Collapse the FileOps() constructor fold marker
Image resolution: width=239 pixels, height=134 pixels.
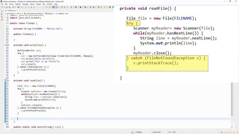[x=9, y=34]
